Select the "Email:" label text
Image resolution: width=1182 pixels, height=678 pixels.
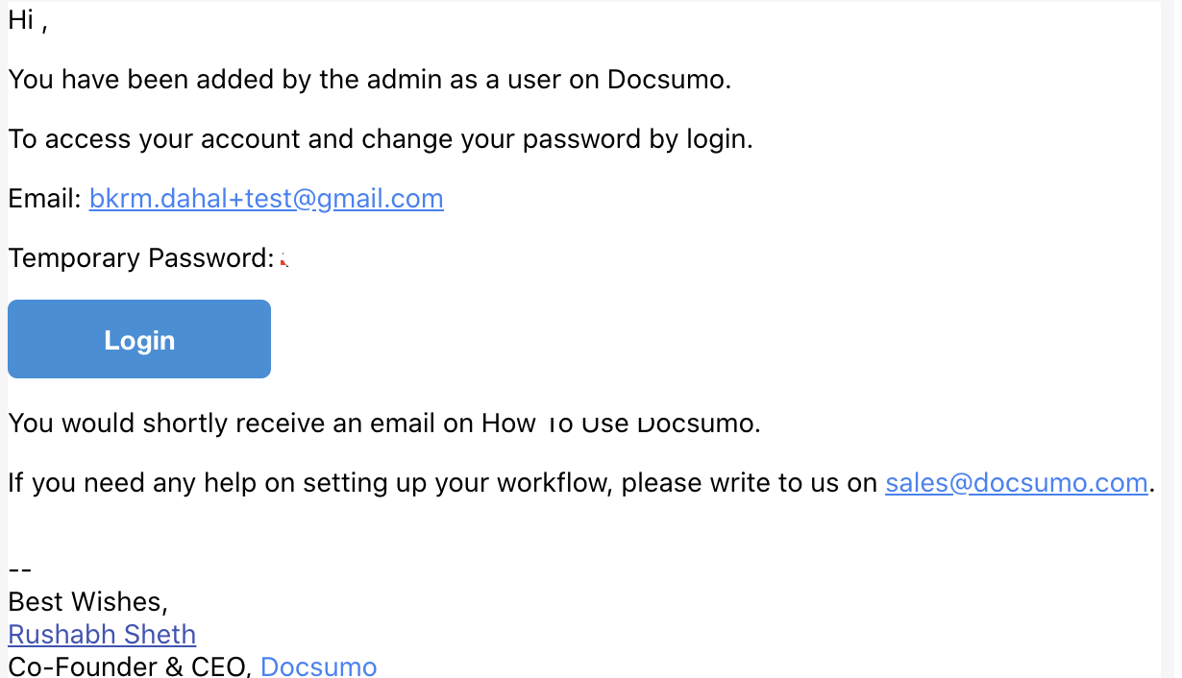coord(45,199)
